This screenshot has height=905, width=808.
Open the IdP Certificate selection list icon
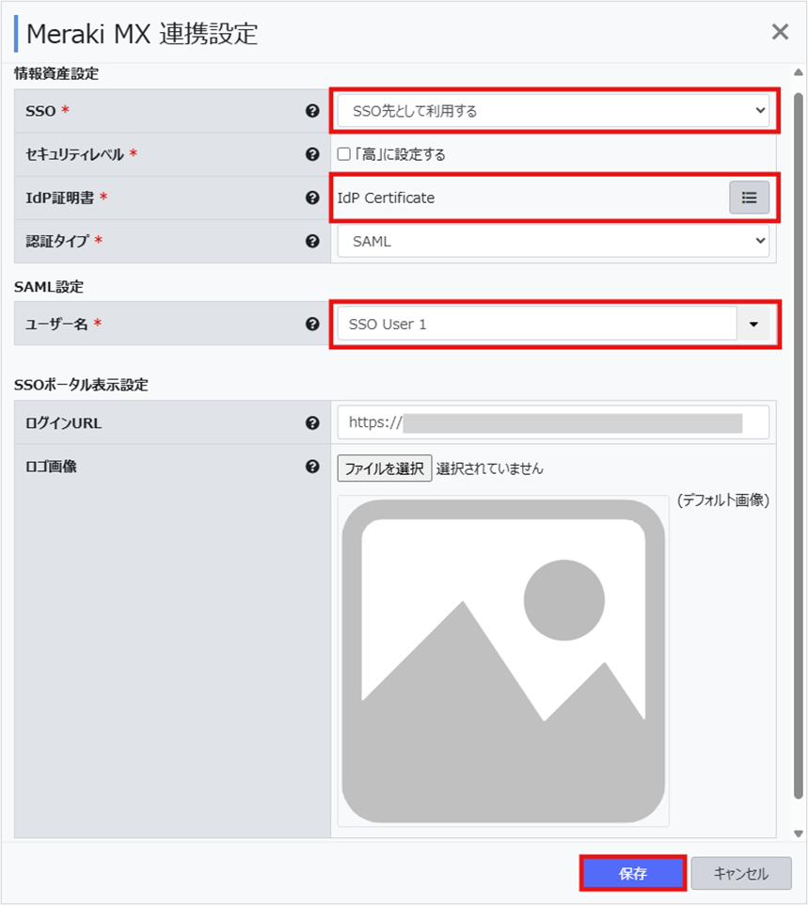[x=750, y=198]
